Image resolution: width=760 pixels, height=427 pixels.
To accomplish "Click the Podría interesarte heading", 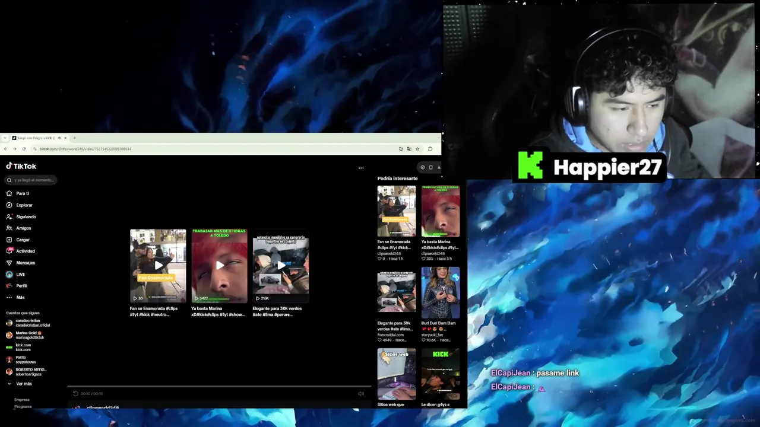I will [397, 178].
